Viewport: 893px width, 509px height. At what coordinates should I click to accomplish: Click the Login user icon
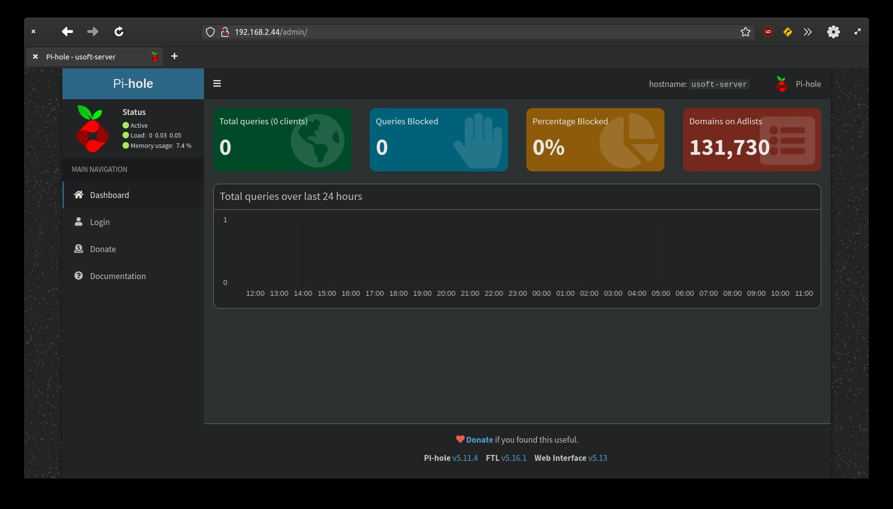coord(79,222)
